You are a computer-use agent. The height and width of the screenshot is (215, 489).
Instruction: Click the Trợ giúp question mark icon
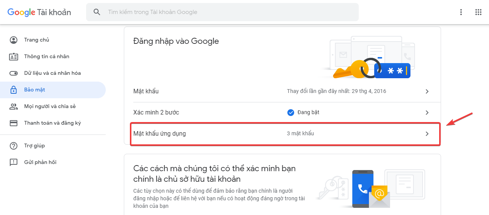click(14, 146)
